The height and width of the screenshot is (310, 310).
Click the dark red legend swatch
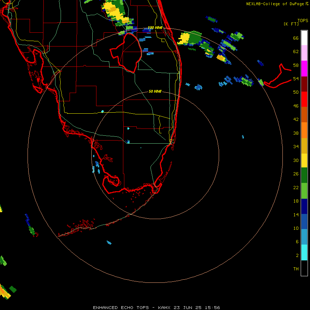point(304,84)
